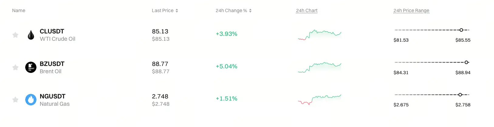Click the NGUSDT price range marker
This screenshot has width=494, height=127.
click(460, 95)
